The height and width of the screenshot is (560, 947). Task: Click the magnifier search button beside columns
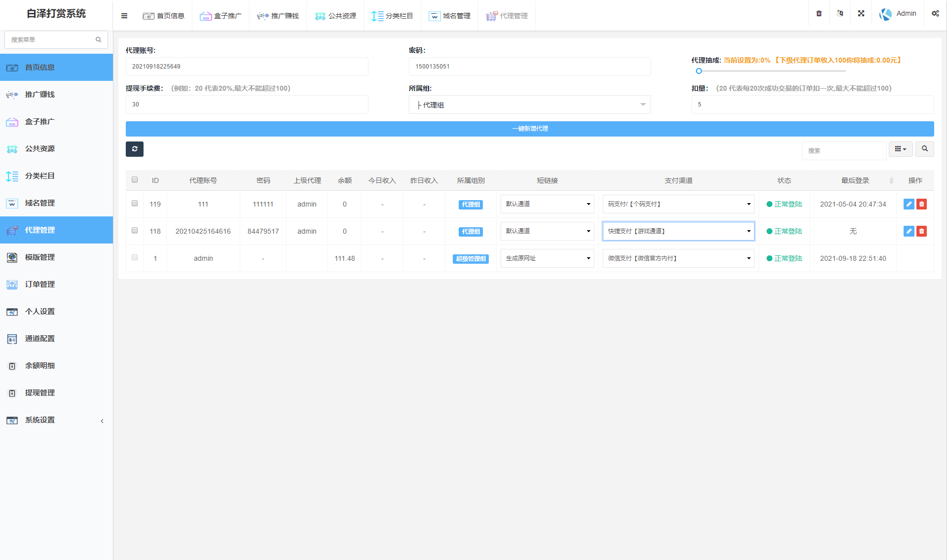pyautogui.click(x=924, y=149)
